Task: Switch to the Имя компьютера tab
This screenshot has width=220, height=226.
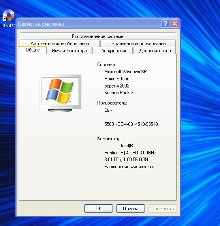Action: [69, 51]
